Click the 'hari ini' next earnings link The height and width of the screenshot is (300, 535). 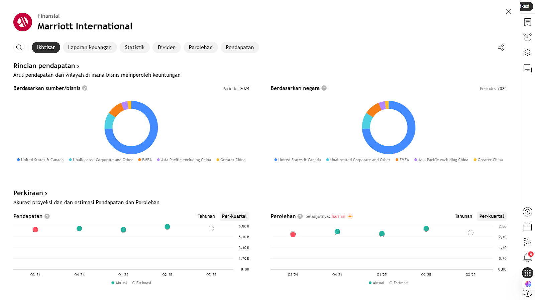(338, 216)
